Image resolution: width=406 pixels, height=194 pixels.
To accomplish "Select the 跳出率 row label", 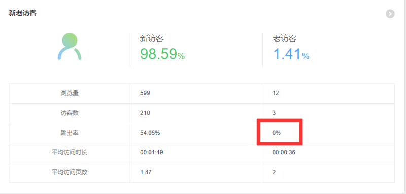I will pyautogui.click(x=70, y=133).
